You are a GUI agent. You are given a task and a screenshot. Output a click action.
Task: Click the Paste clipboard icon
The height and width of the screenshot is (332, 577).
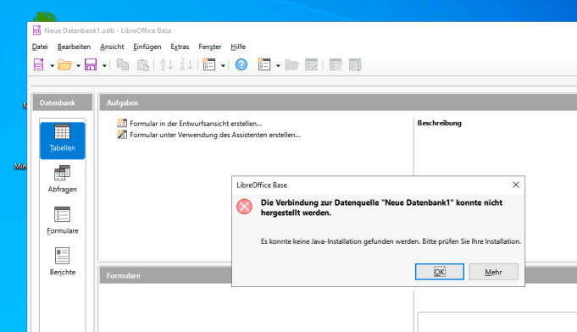pos(143,64)
